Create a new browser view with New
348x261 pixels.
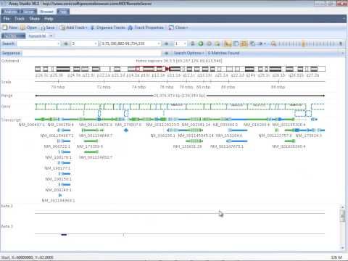tap(10, 28)
